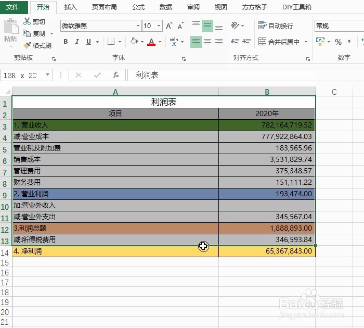
Task: Expand the underline style dropdown arrow
Action: click(98, 42)
